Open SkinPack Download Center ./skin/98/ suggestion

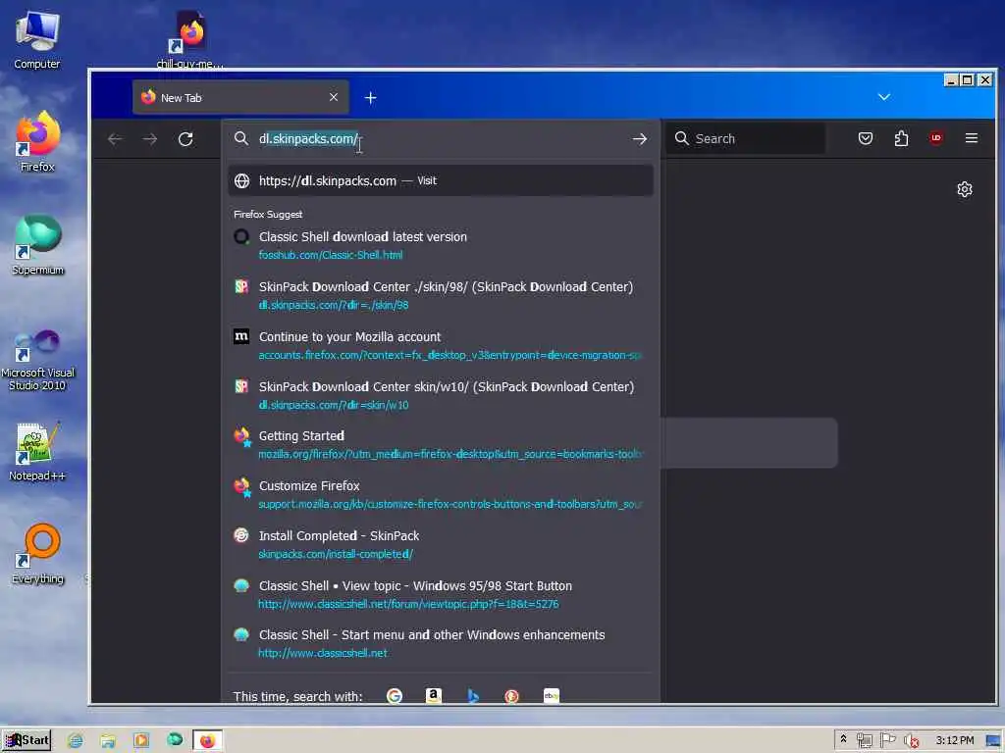[441, 295]
